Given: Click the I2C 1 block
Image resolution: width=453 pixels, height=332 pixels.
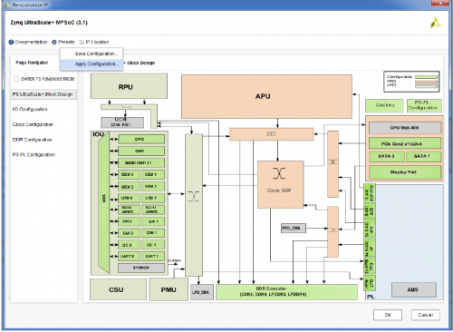Looking at the screenshot, I should coord(153,245).
